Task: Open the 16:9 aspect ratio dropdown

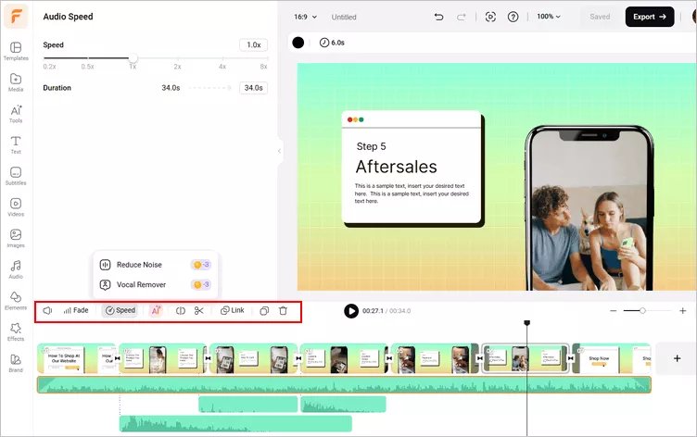Action: coord(305,17)
